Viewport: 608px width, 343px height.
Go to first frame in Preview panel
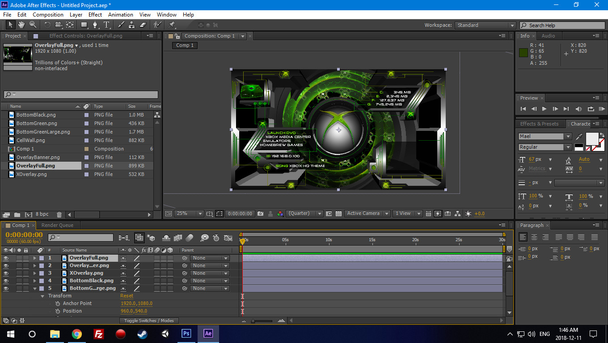(x=523, y=109)
